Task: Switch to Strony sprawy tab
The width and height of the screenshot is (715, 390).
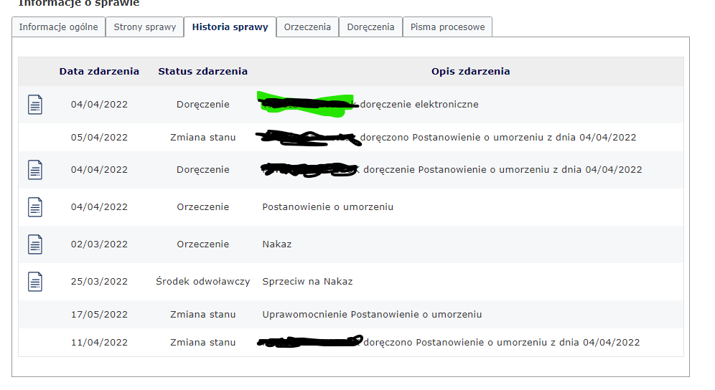Action: click(144, 27)
